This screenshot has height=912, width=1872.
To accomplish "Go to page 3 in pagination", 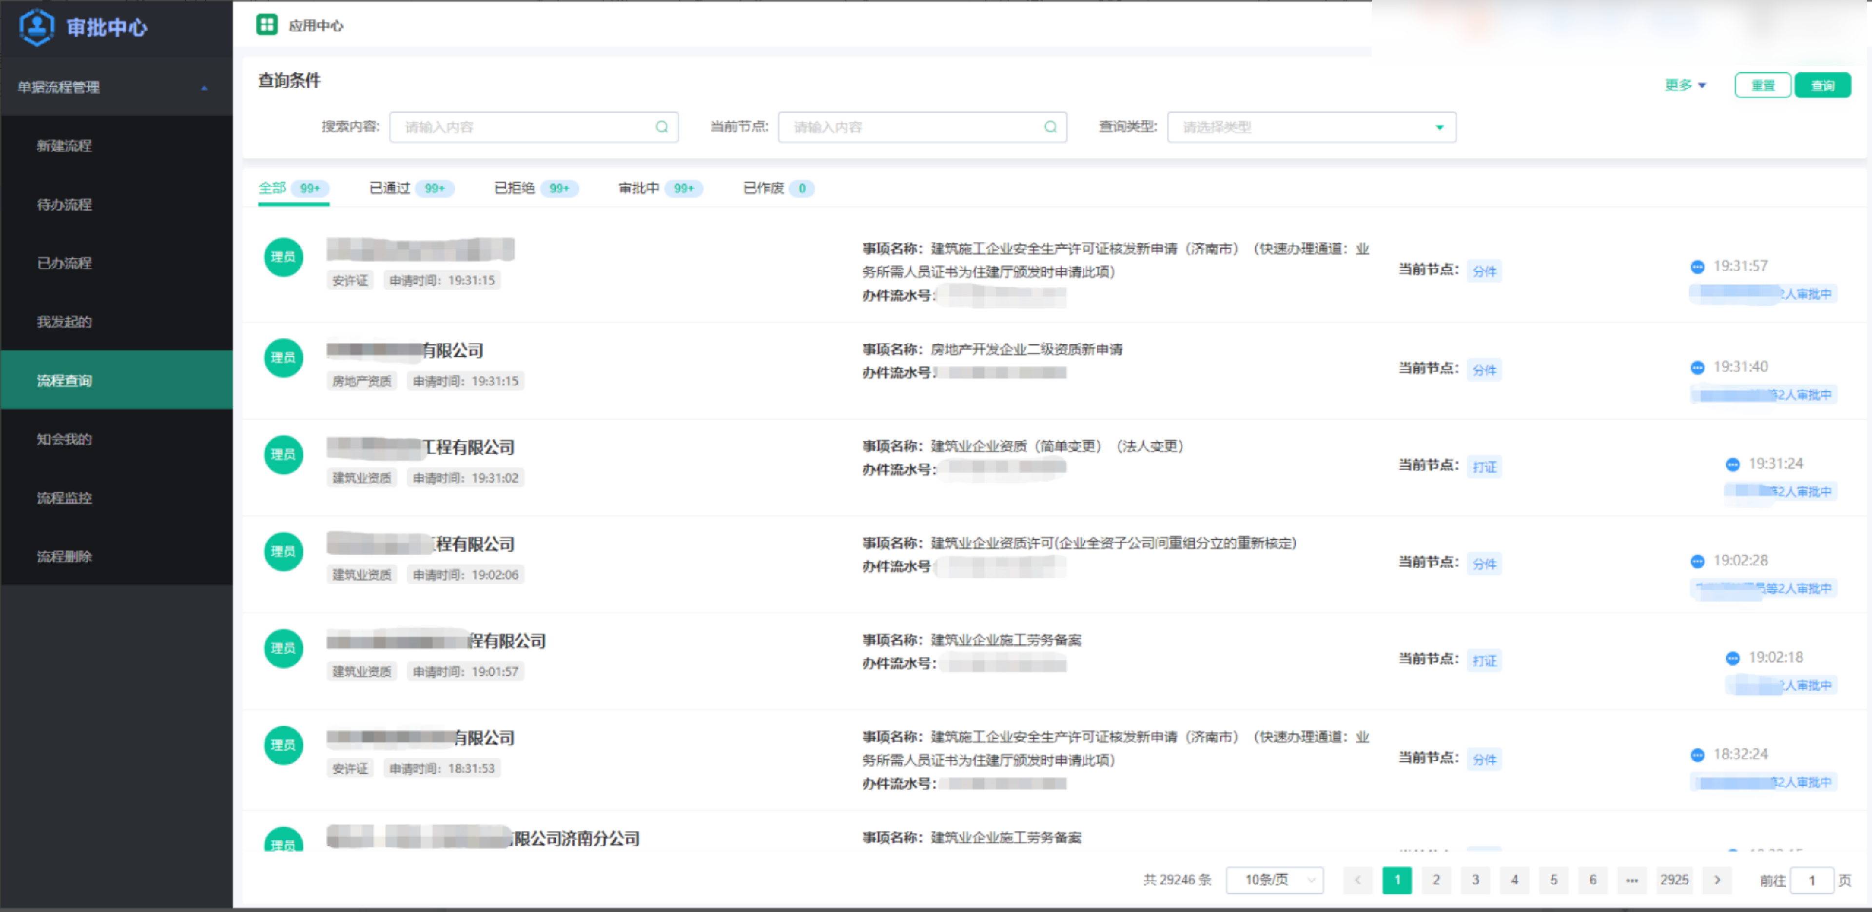I will tap(1475, 880).
